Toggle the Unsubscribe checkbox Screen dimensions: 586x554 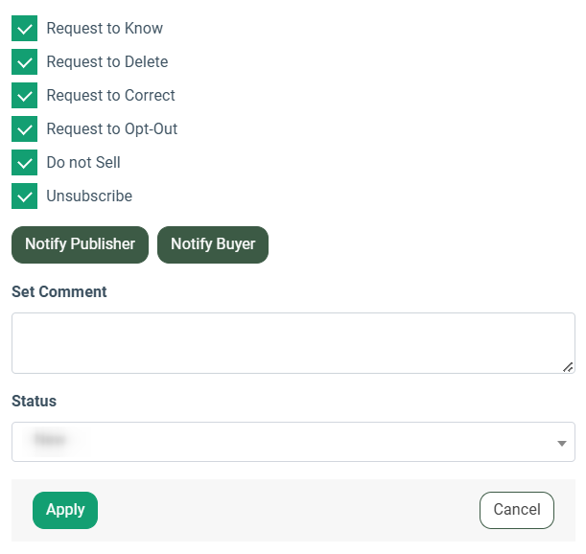coord(24,196)
